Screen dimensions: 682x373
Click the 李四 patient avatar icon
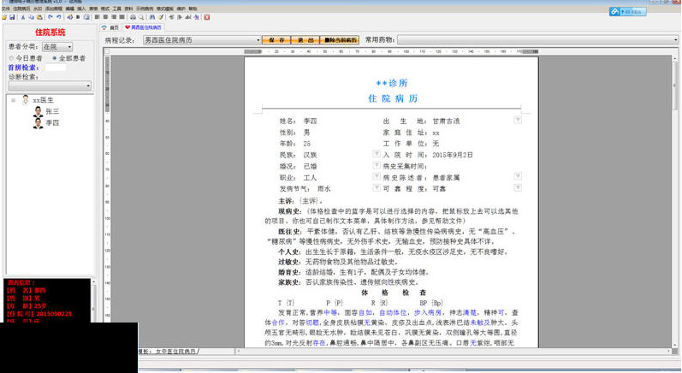tap(39, 123)
